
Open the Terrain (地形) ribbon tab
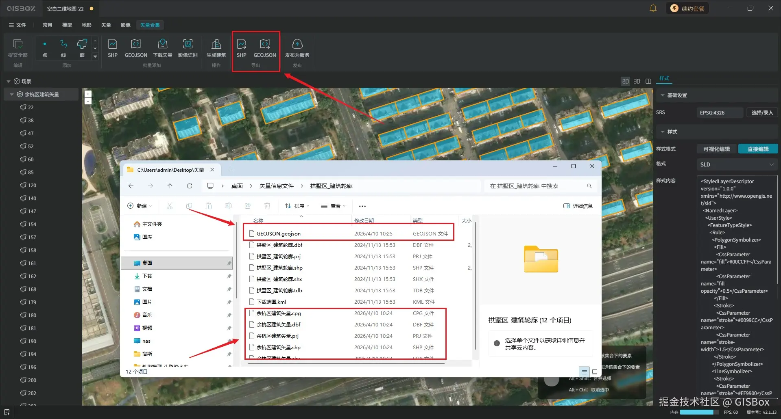click(87, 25)
